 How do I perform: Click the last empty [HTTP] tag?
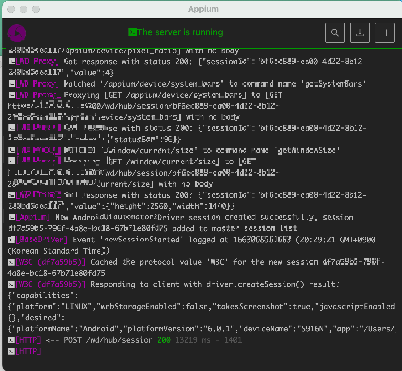pyautogui.click(x=28, y=351)
